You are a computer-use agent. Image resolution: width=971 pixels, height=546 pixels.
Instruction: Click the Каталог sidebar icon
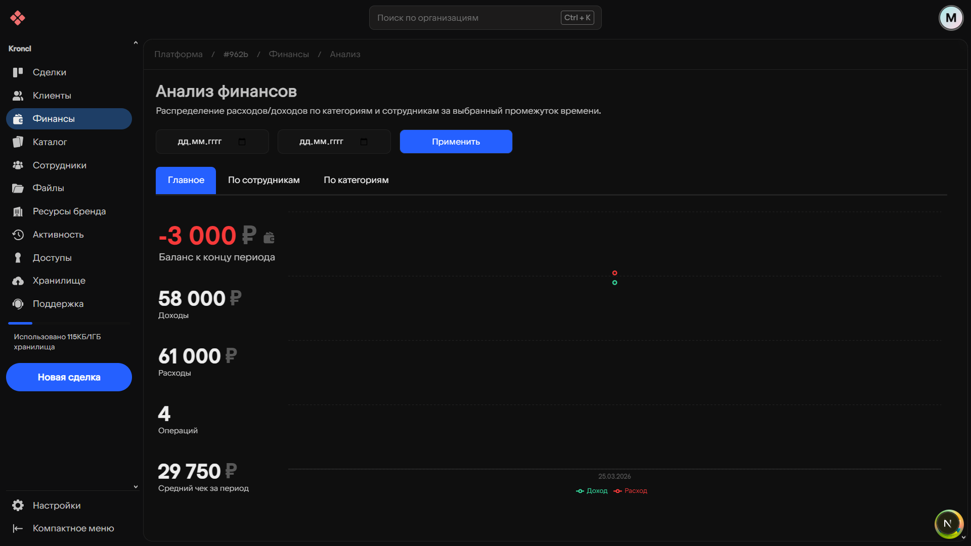(x=18, y=142)
